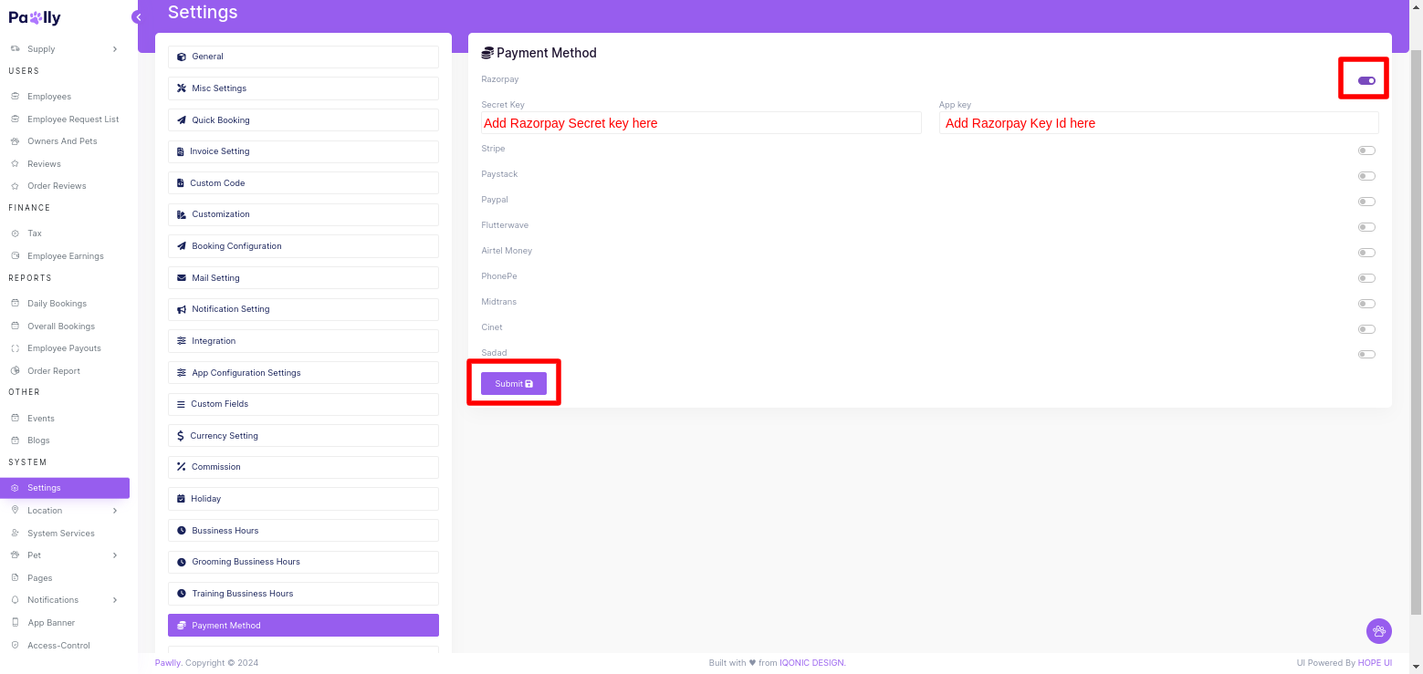1423x674 pixels.
Task: Open the HOPE UI footer link
Action: (x=1375, y=663)
